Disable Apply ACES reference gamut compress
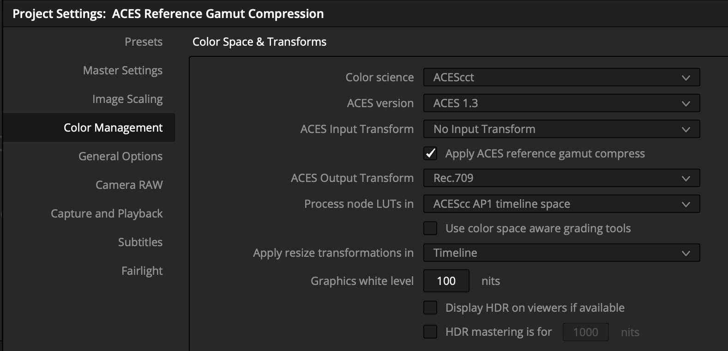 [x=430, y=153]
